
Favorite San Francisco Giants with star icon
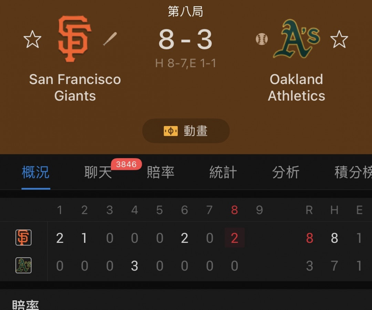(x=32, y=39)
